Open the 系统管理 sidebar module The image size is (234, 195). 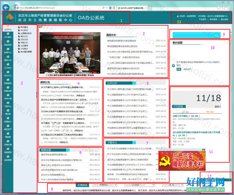click(8, 159)
